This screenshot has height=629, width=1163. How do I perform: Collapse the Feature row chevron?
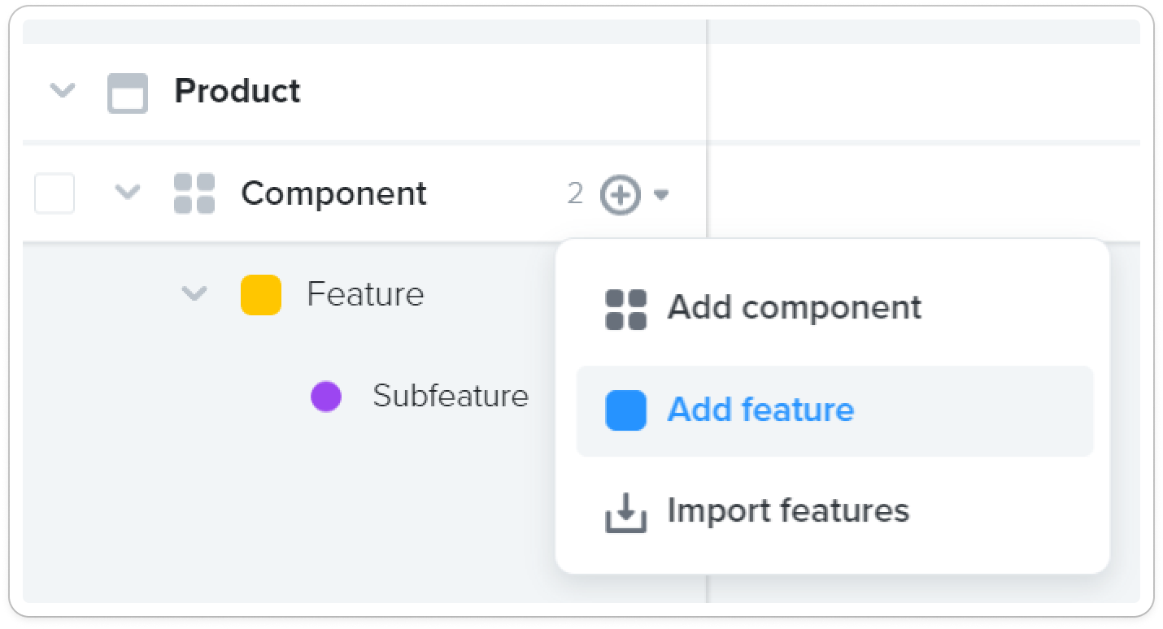point(194,293)
